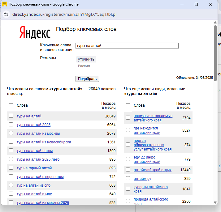Click the Обновлено: 31/03/2025 text
221x212 pixels.
(194, 78)
